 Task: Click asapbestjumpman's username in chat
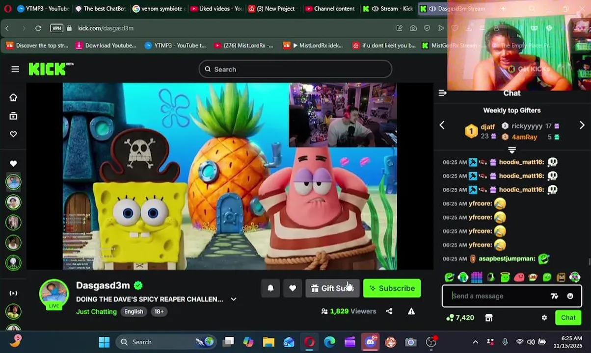point(507,258)
